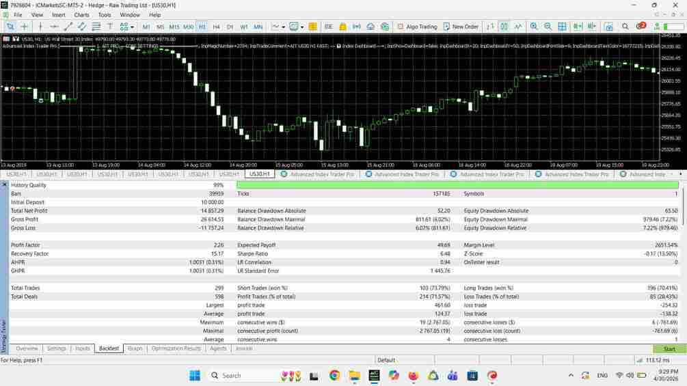Zoom in on the chart
The width and height of the screenshot is (687, 386).
[x=534, y=27]
